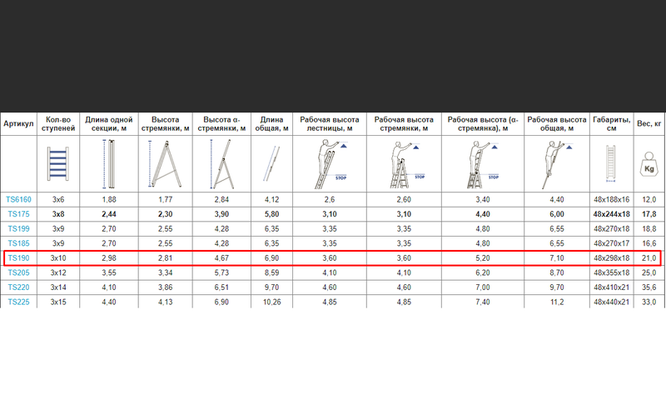
Task: Open the TS205 article link
Action: click(x=18, y=272)
